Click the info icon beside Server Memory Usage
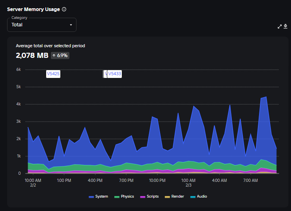The height and width of the screenshot is (211, 291). coord(64,9)
